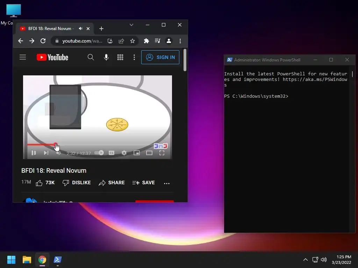Open more actions ellipsis under video
This screenshot has width=358, height=268.
click(x=167, y=183)
